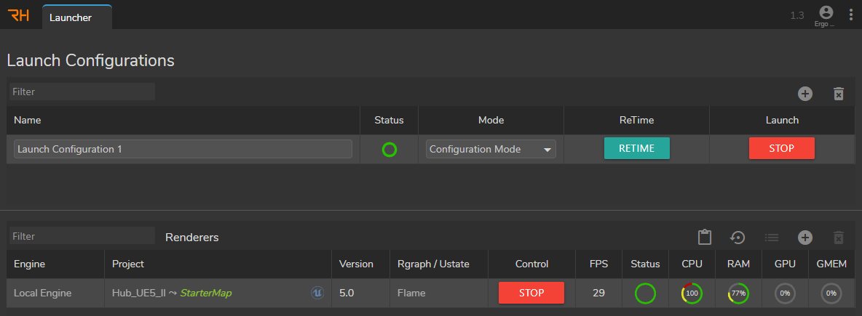
Task: Delete the selected launch configuration
Action: point(838,94)
